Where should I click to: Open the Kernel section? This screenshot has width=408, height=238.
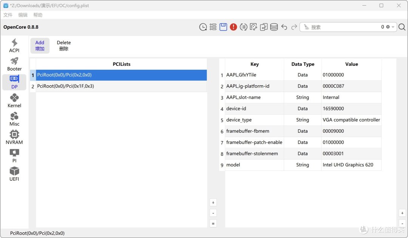coord(14,101)
